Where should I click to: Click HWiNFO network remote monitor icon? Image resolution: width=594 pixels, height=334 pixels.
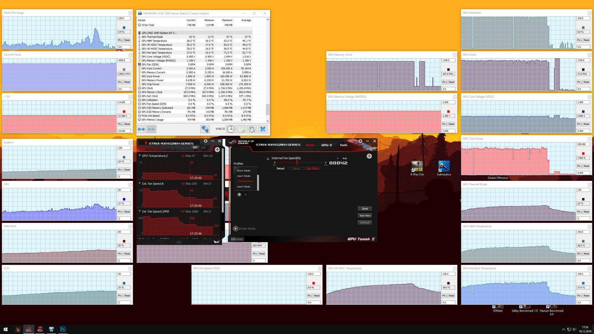[205, 129]
